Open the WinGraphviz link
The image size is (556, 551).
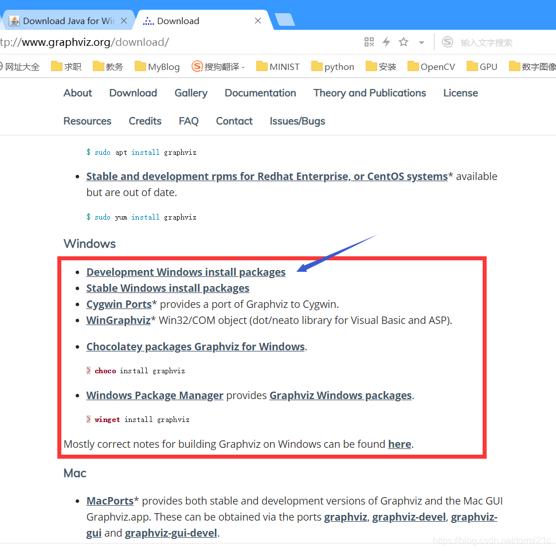[x=119, y=321]
